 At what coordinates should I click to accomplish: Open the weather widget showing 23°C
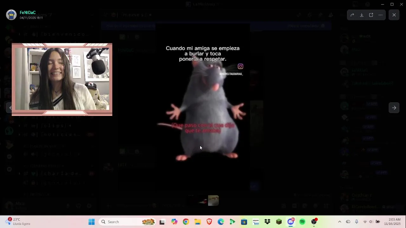(x=18, y=221)
